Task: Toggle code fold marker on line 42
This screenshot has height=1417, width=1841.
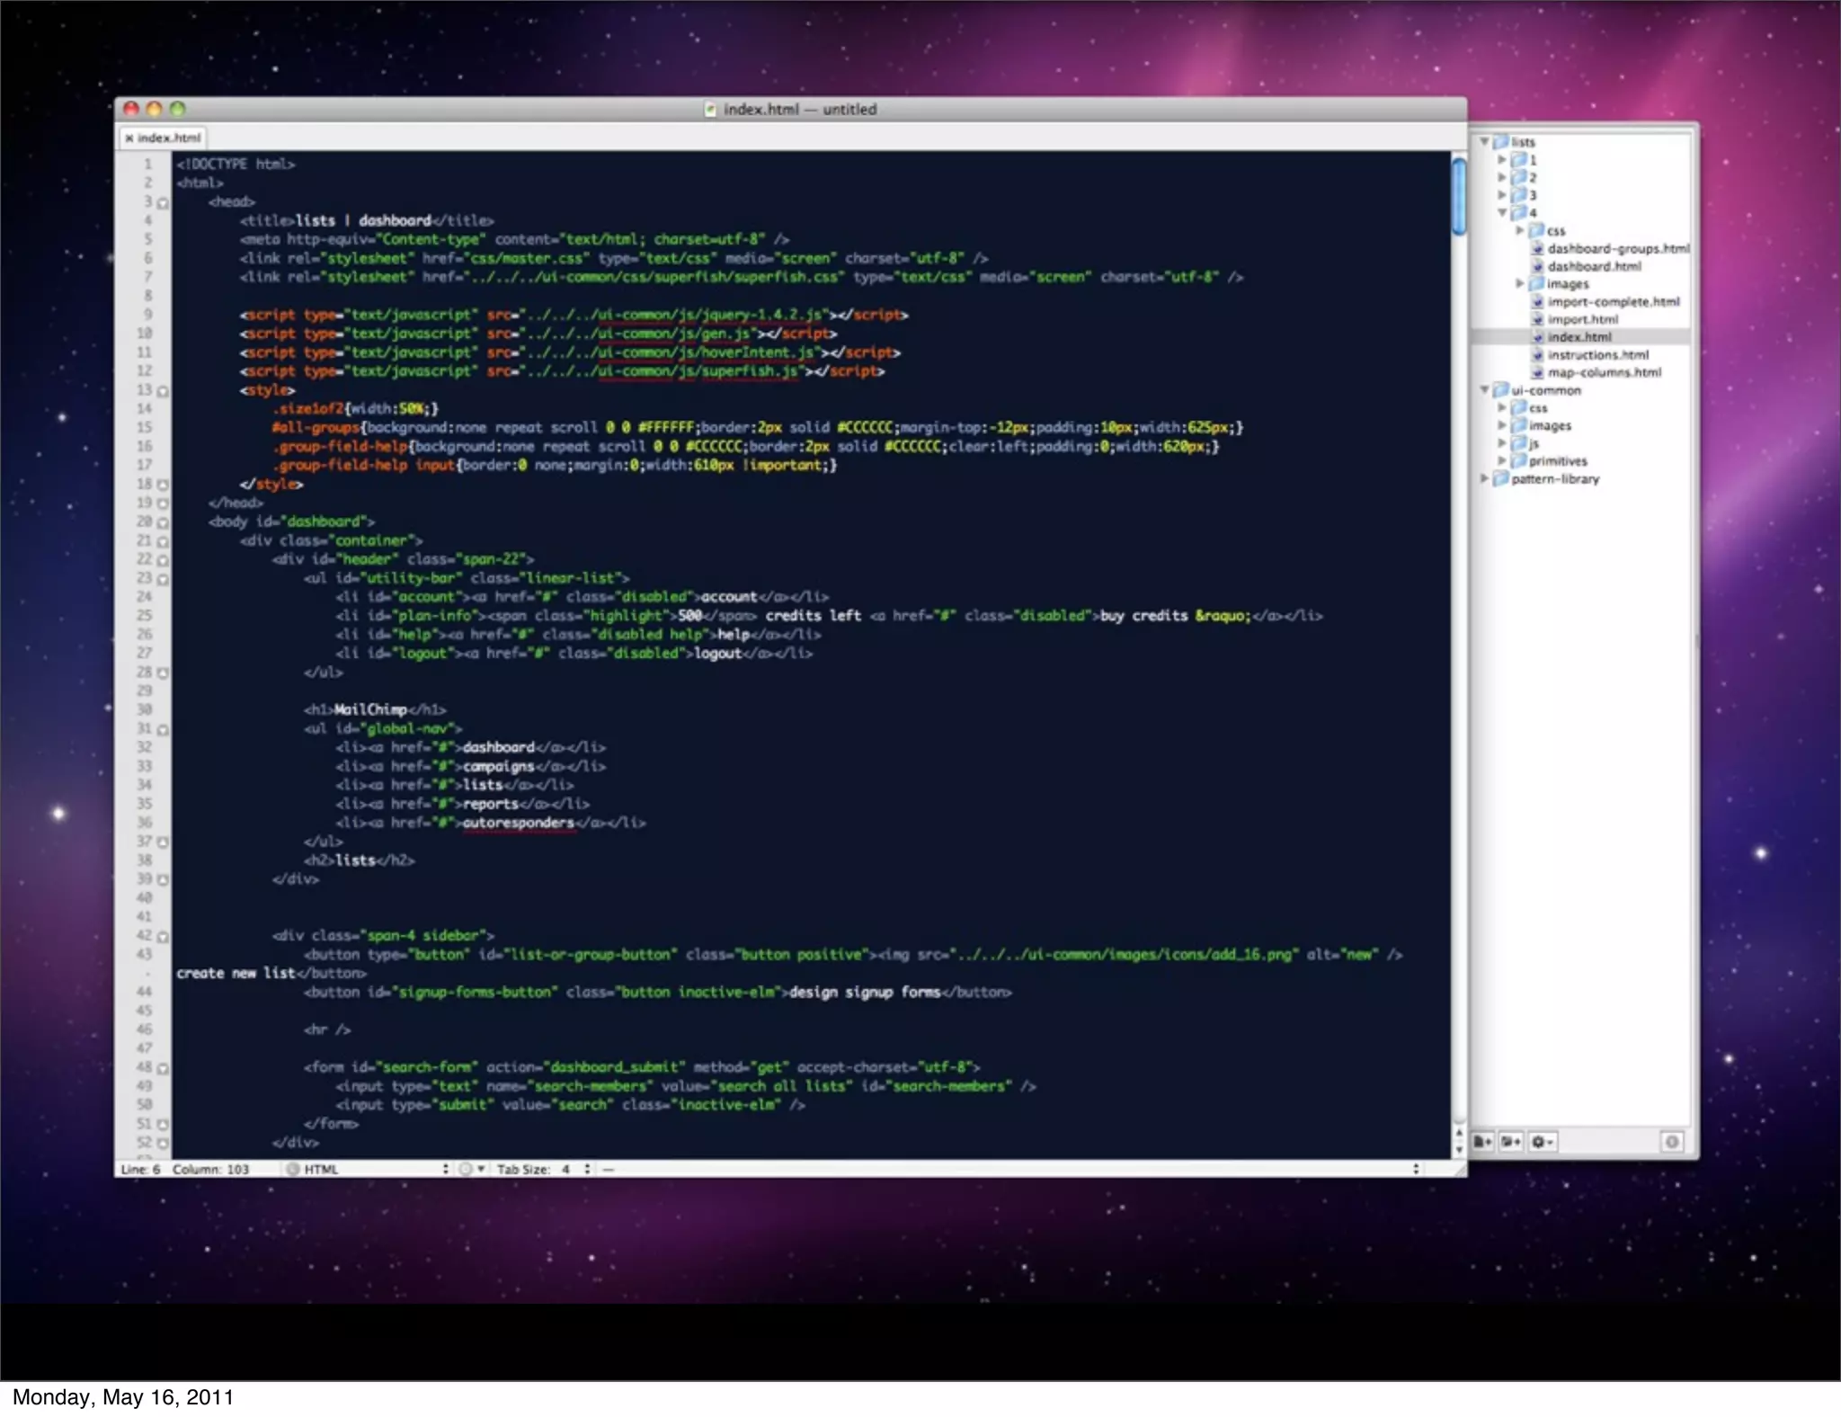Action: [163, 936]
